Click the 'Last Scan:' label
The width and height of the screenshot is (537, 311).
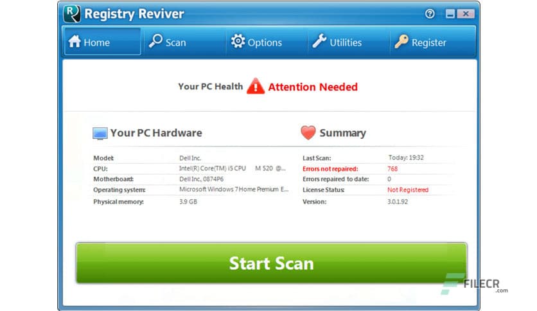[317, 158]
